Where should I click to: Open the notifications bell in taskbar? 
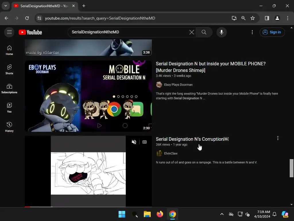(274, 214)
